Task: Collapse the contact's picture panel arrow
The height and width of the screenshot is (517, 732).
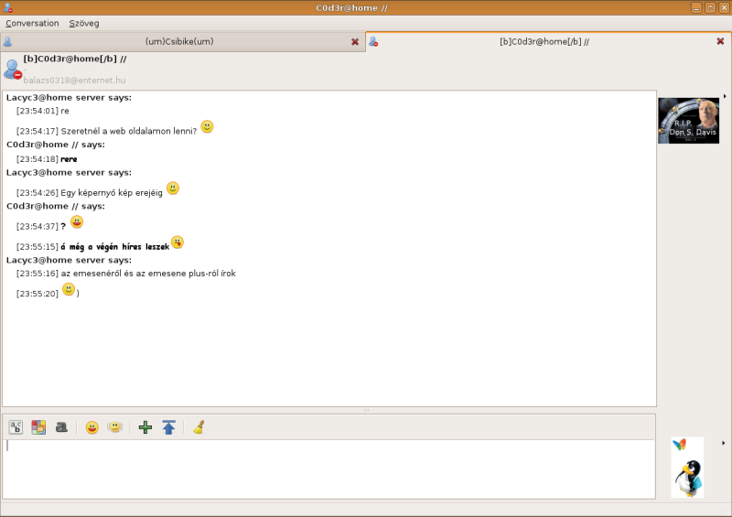Action: click(x=725, y=96)
